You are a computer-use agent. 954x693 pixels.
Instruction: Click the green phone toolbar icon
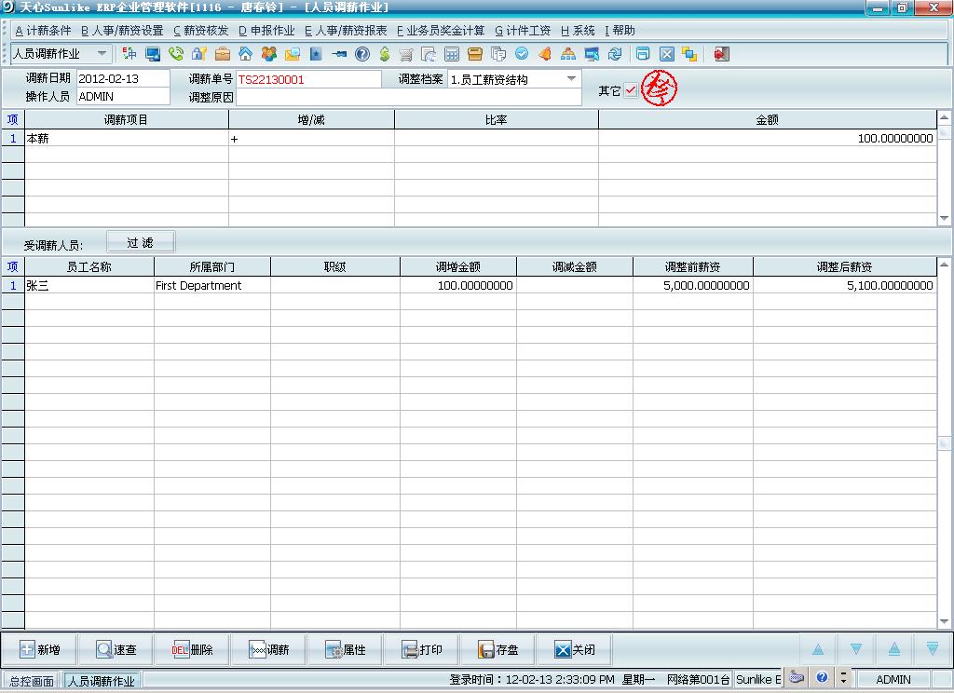point(176,54)
